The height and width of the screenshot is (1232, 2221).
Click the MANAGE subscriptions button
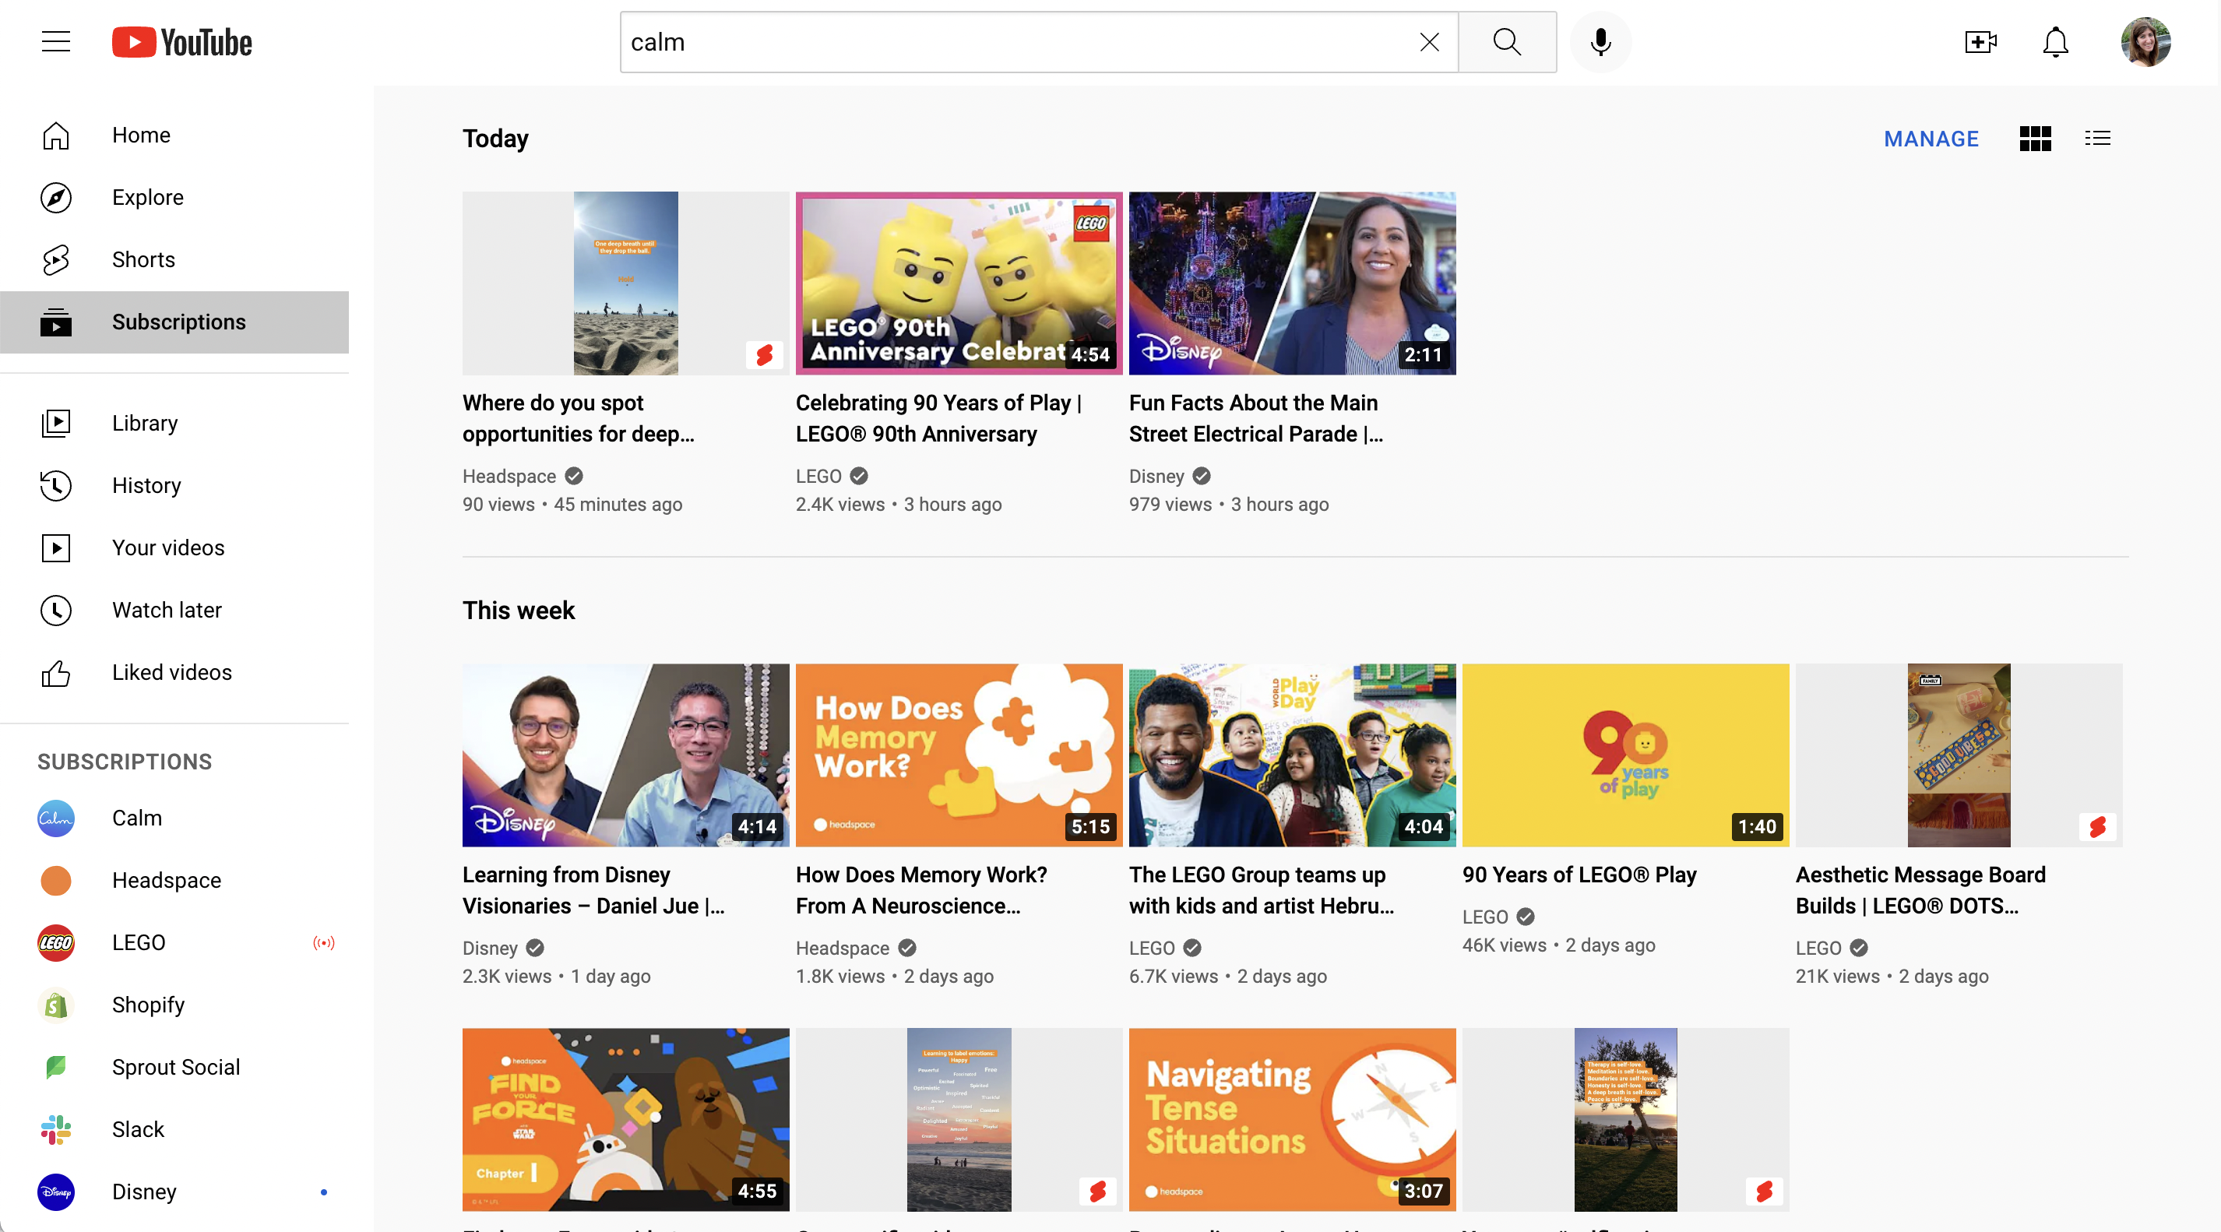click(1931, 138)
